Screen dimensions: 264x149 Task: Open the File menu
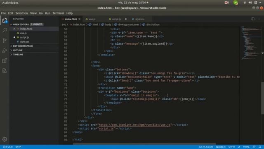click(x=3, y=13)
